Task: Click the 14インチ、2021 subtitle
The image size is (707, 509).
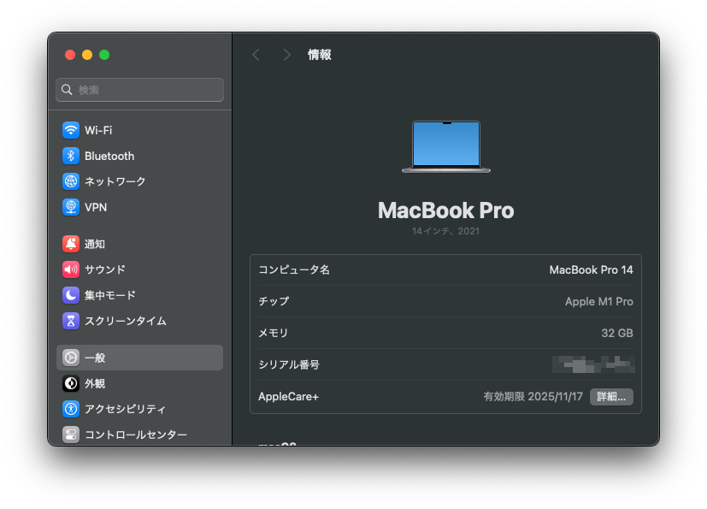Action: tap(446, 231)
